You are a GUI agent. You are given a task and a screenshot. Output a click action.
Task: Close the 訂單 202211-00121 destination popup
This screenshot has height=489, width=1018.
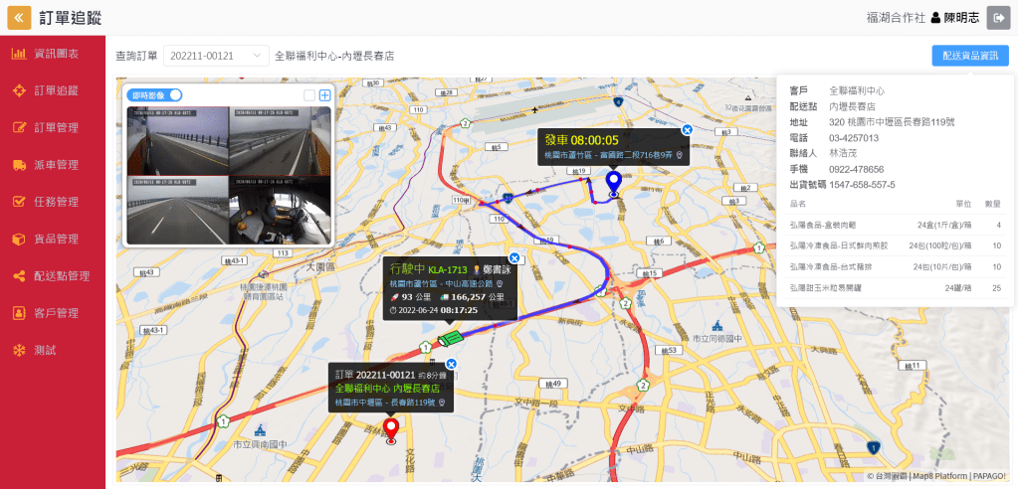pos(451,364)
